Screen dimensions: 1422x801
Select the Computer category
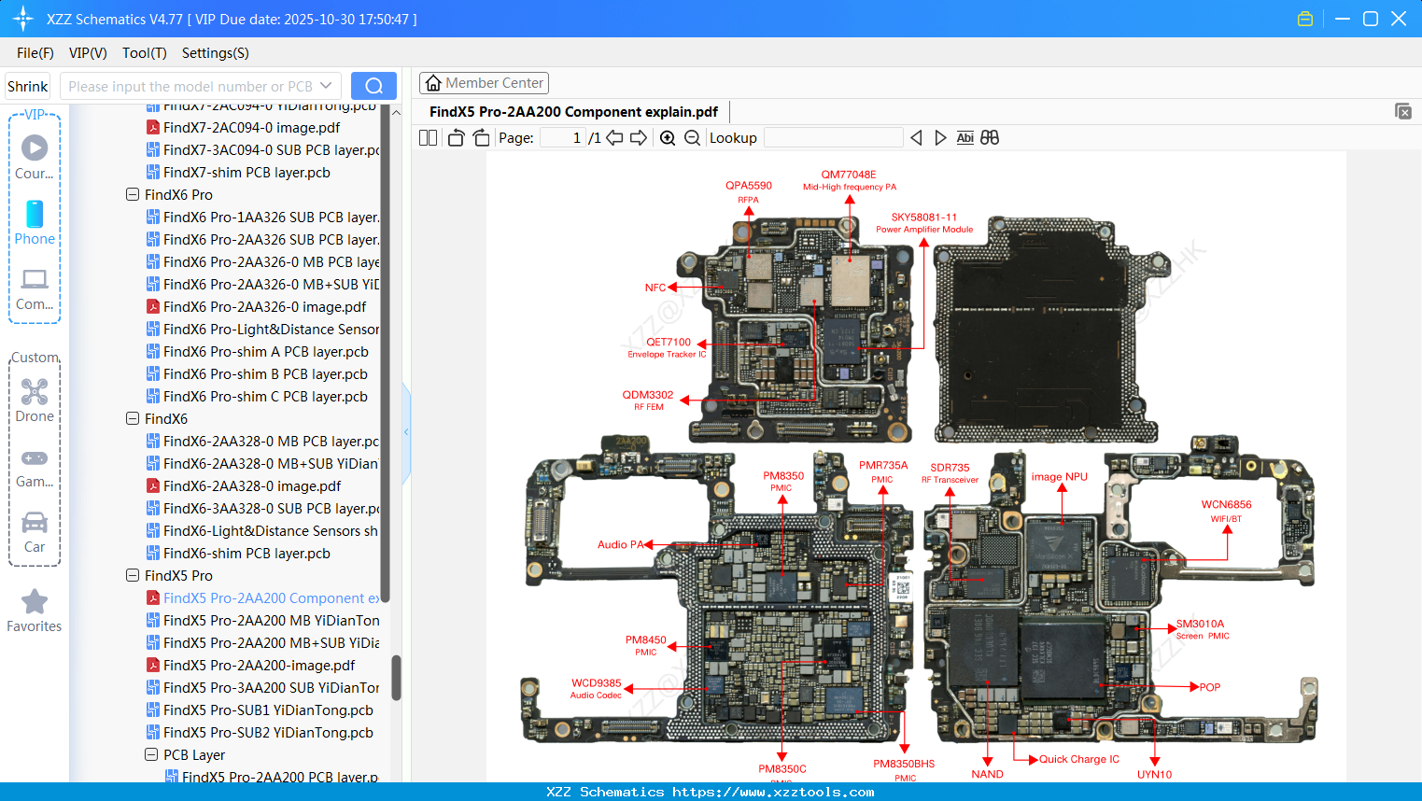35,288
